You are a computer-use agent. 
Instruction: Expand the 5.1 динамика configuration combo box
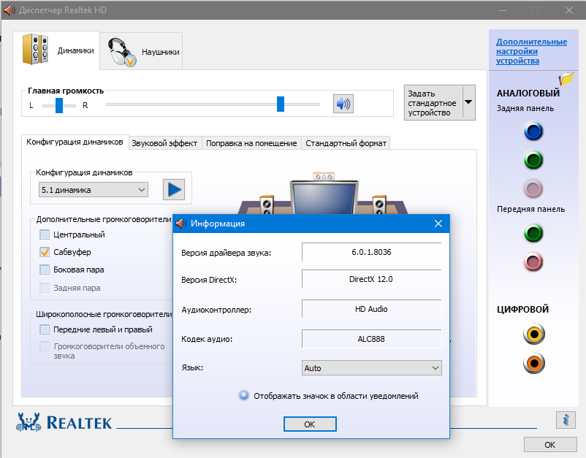94,190
